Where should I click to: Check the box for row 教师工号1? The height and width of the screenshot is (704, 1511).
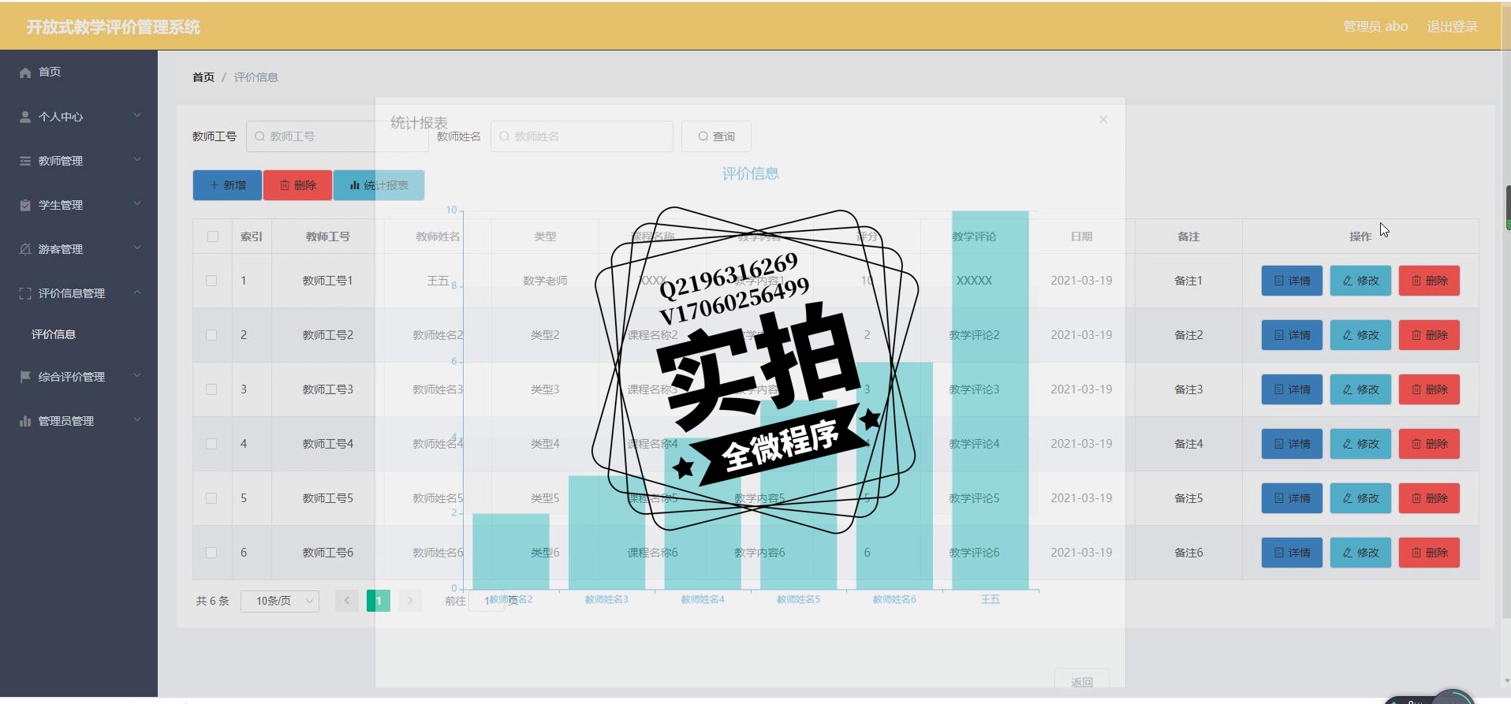(211, 281)
